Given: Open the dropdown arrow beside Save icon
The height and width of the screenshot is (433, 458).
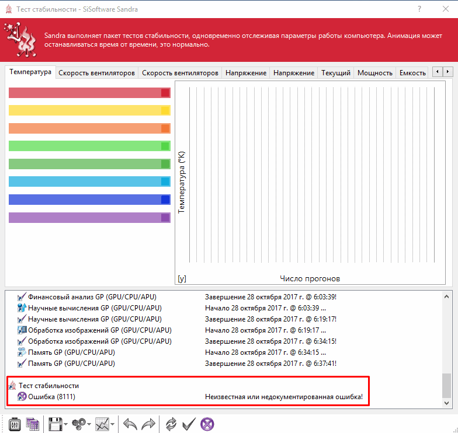Looking at the screenshot, I should point(65,424).
